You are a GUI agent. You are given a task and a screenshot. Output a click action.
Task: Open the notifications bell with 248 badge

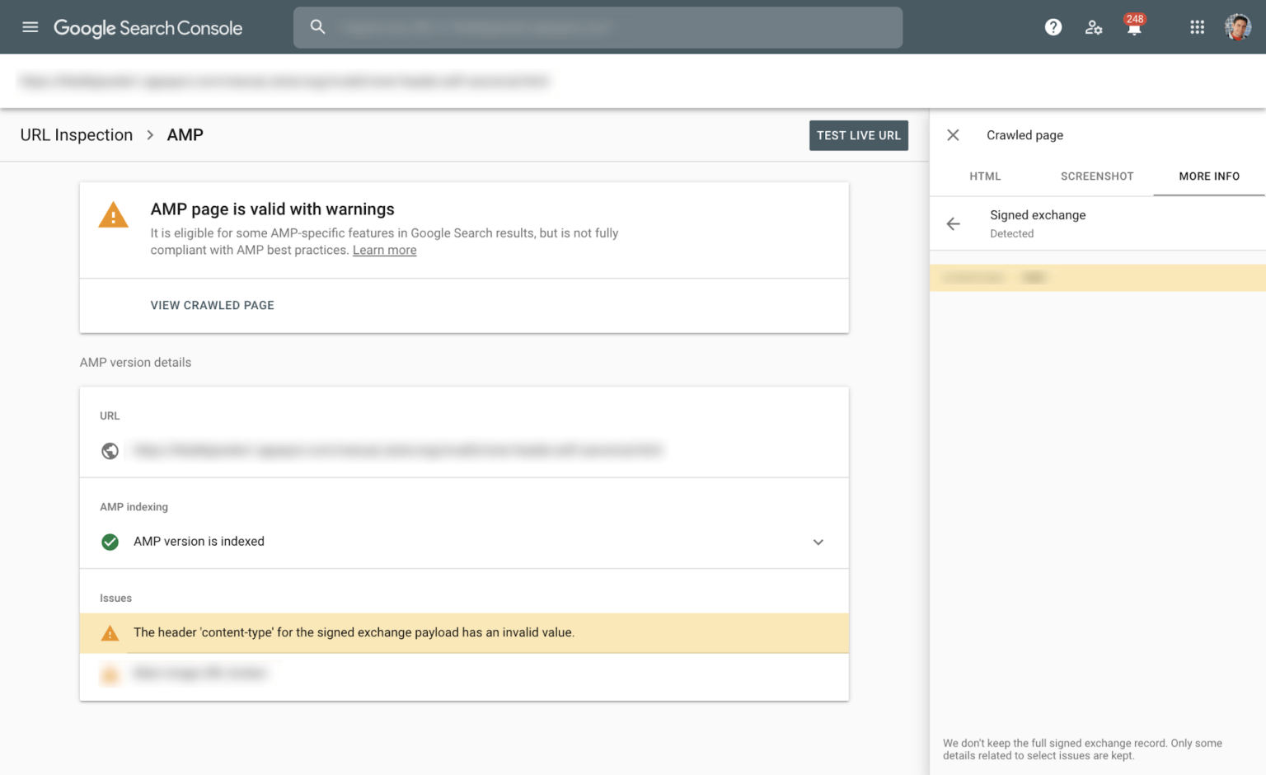(1134, 28)
